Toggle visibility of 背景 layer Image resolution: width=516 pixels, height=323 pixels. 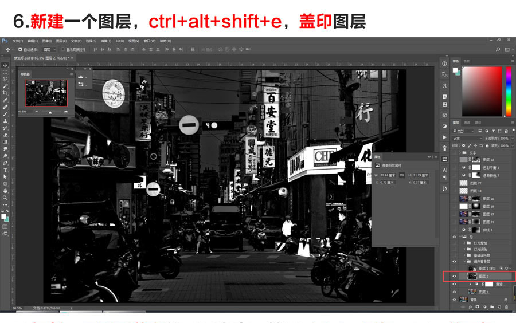pos(455,300)
